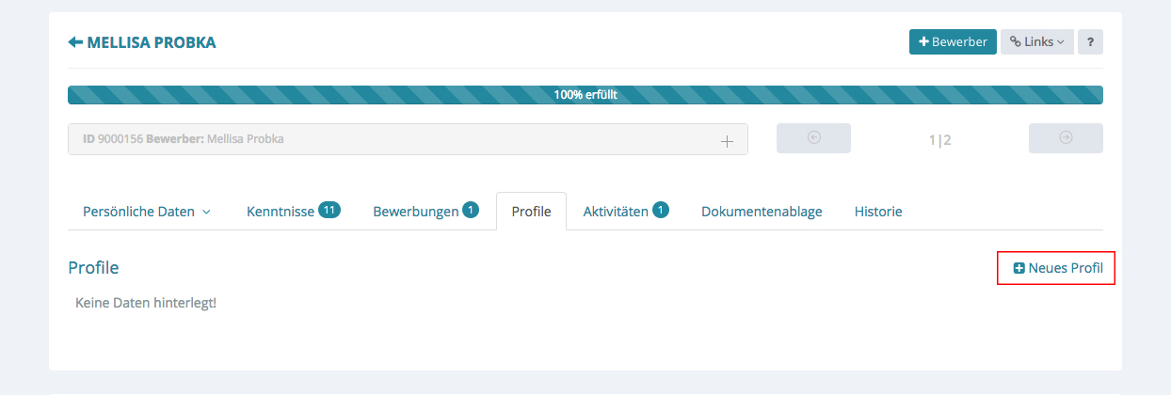Open the Aktivitäten tab
This screenshot has height=395, width=1171.
click(616, 212)
